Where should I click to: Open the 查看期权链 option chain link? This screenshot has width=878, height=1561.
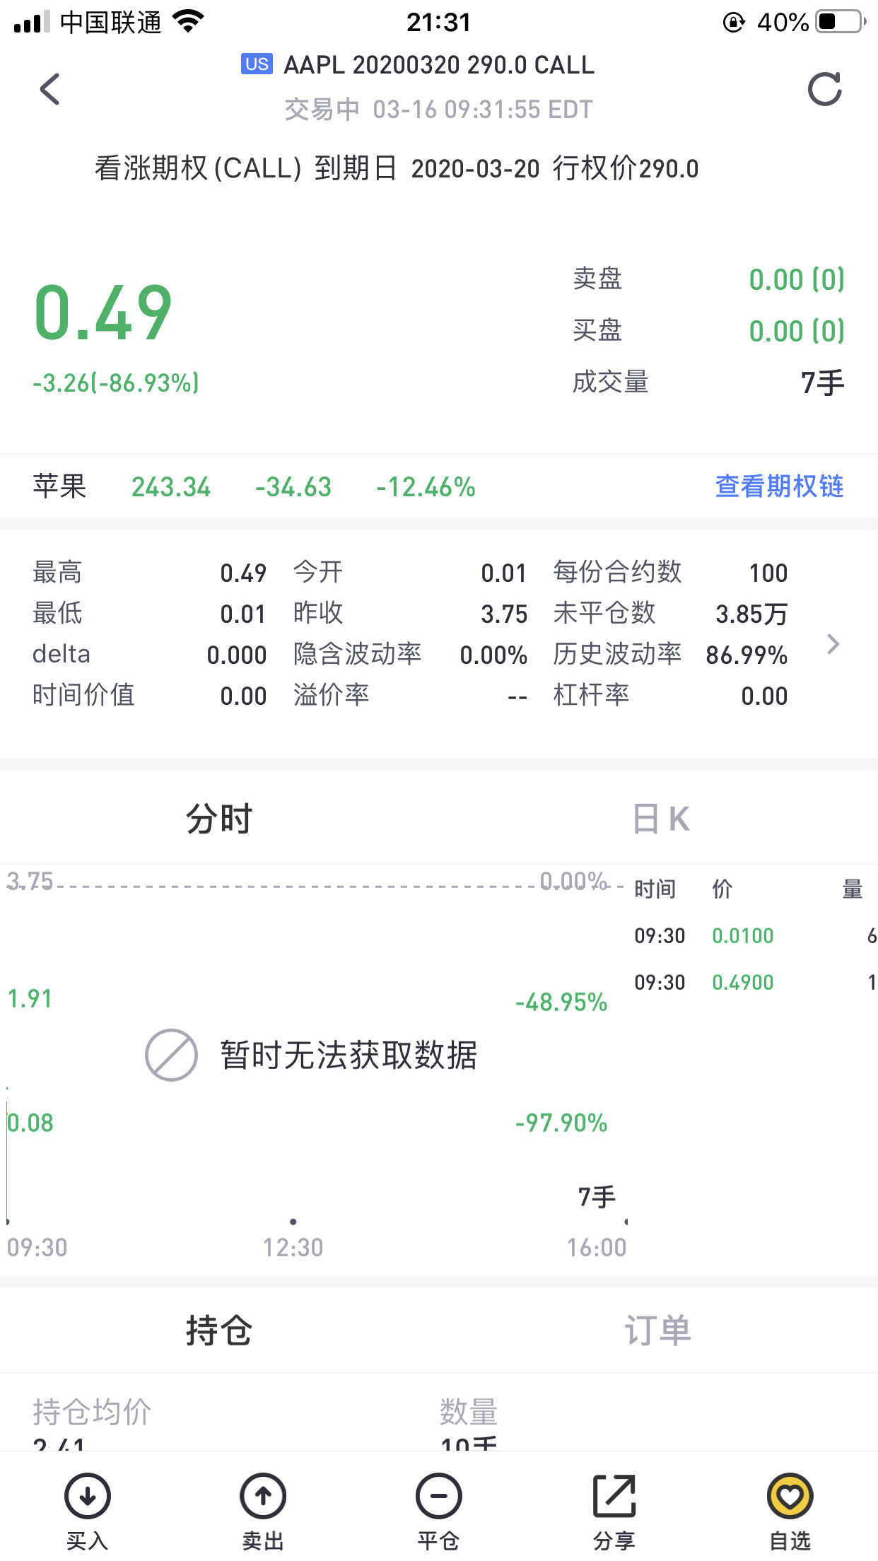[780, 486]
